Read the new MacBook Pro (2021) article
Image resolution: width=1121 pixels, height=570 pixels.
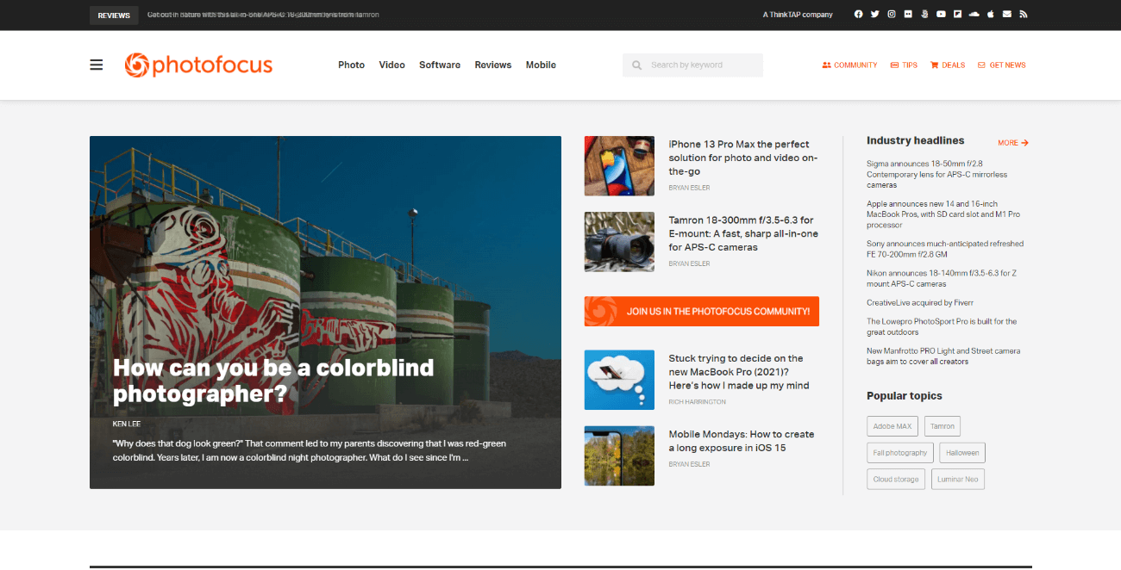click(739, 372)
